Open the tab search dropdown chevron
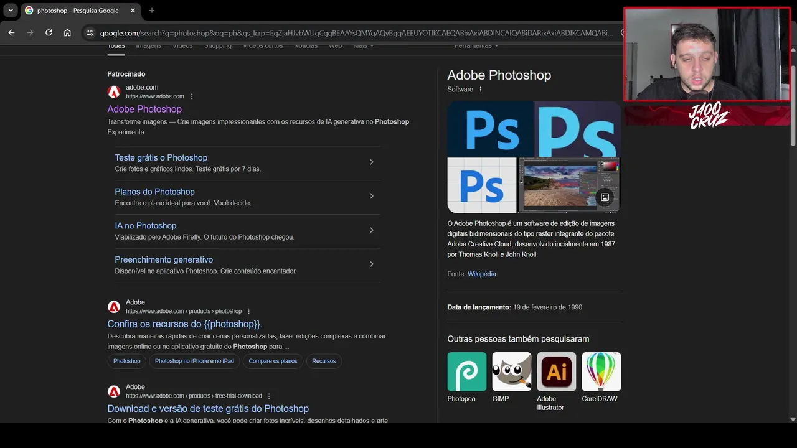The image size is (797, 448). pos(11,11)
